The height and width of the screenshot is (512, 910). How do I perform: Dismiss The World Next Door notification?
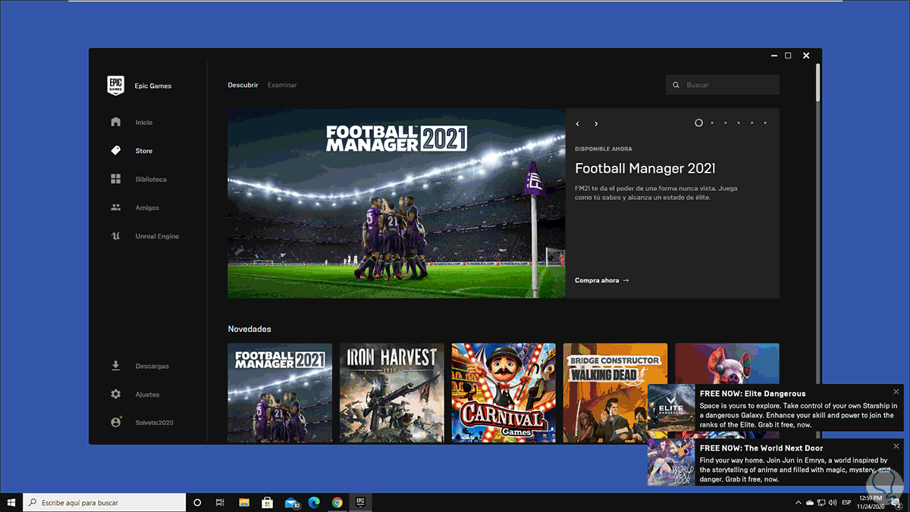coord(896,446)
